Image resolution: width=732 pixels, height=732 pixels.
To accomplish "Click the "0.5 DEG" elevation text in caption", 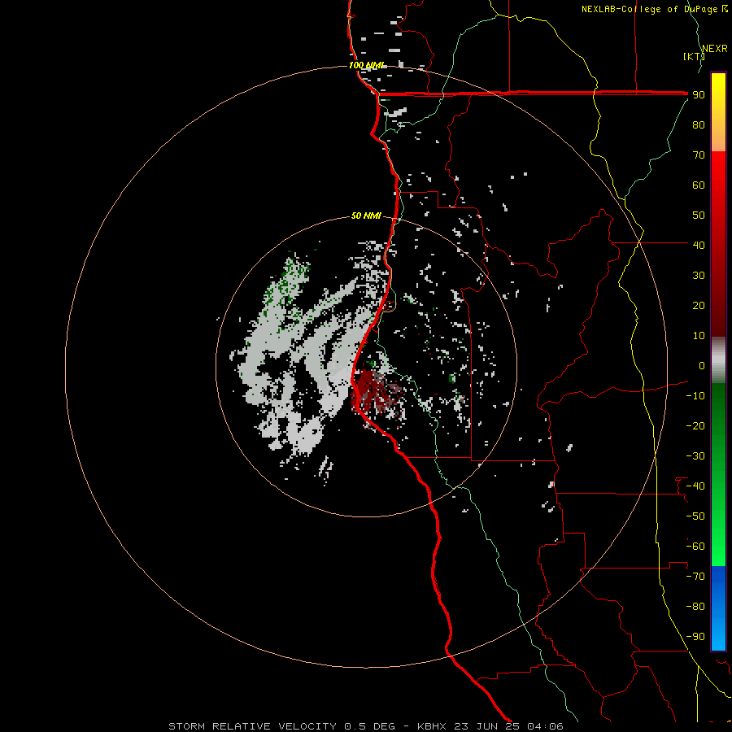I will tap(370, 726).
